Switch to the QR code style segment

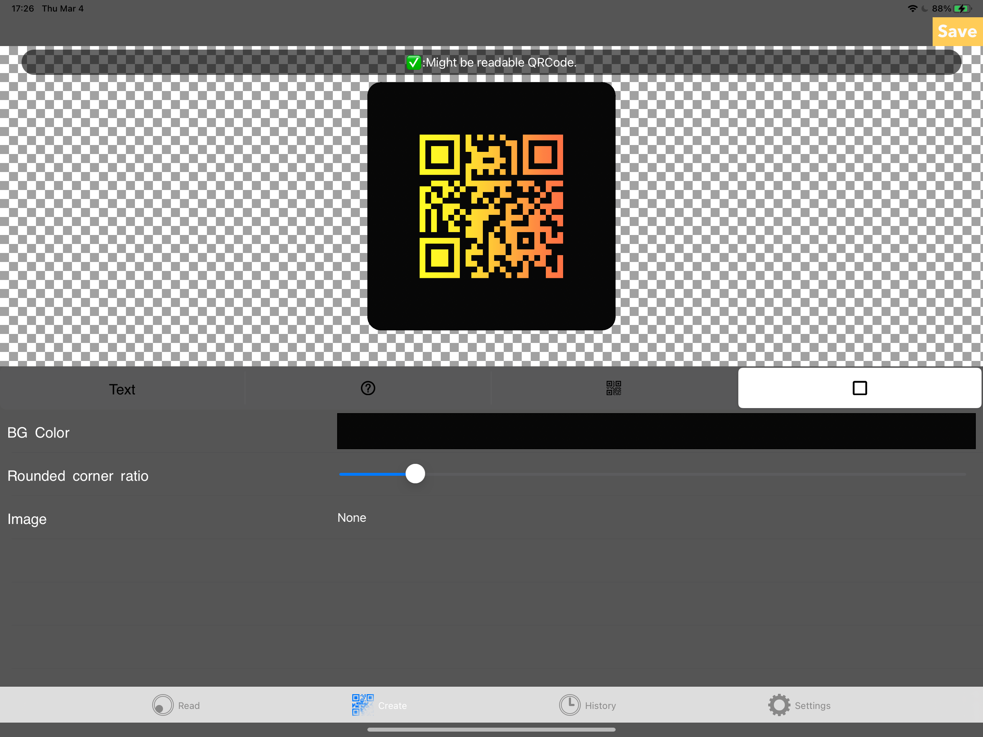pyautogui.click(x=614, y=388)
